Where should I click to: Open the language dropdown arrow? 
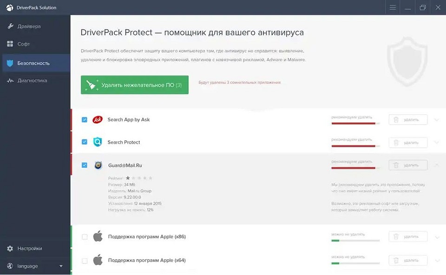click(61, 266)
